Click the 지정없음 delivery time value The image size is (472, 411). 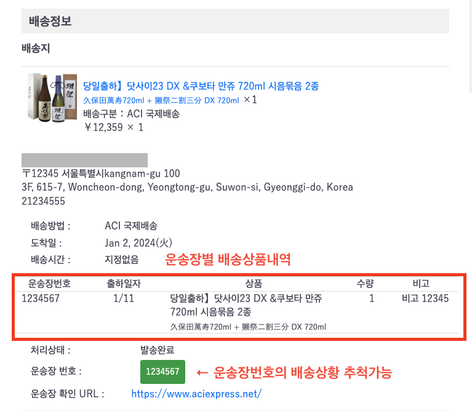122,260
